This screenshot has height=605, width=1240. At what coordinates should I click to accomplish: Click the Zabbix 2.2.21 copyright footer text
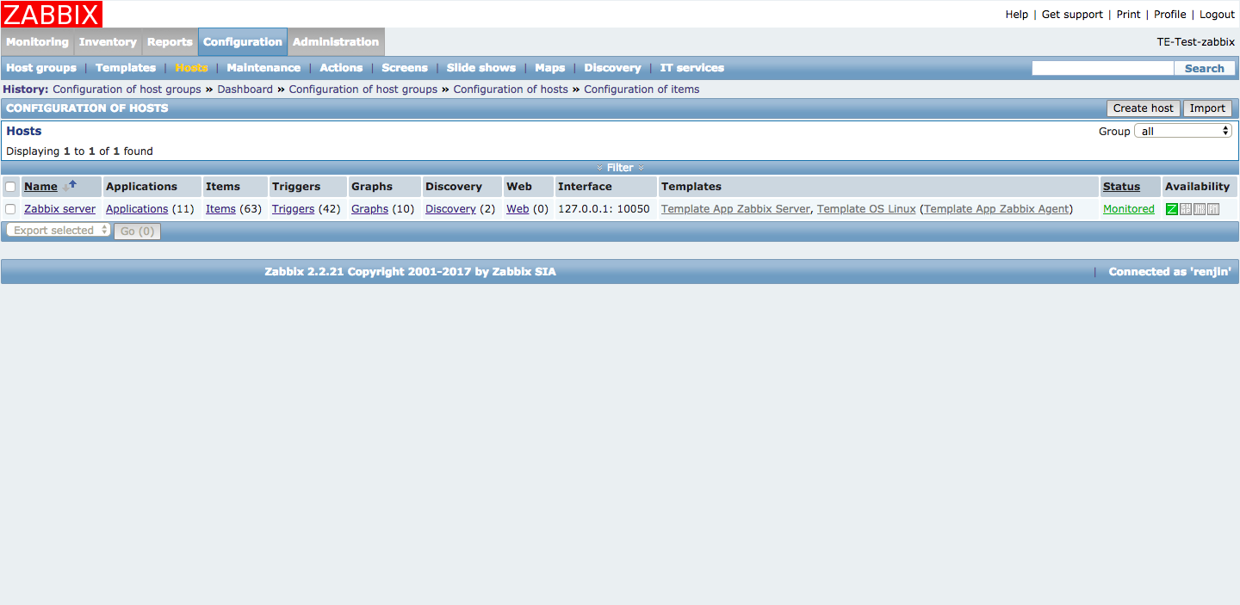pos(410,272)
